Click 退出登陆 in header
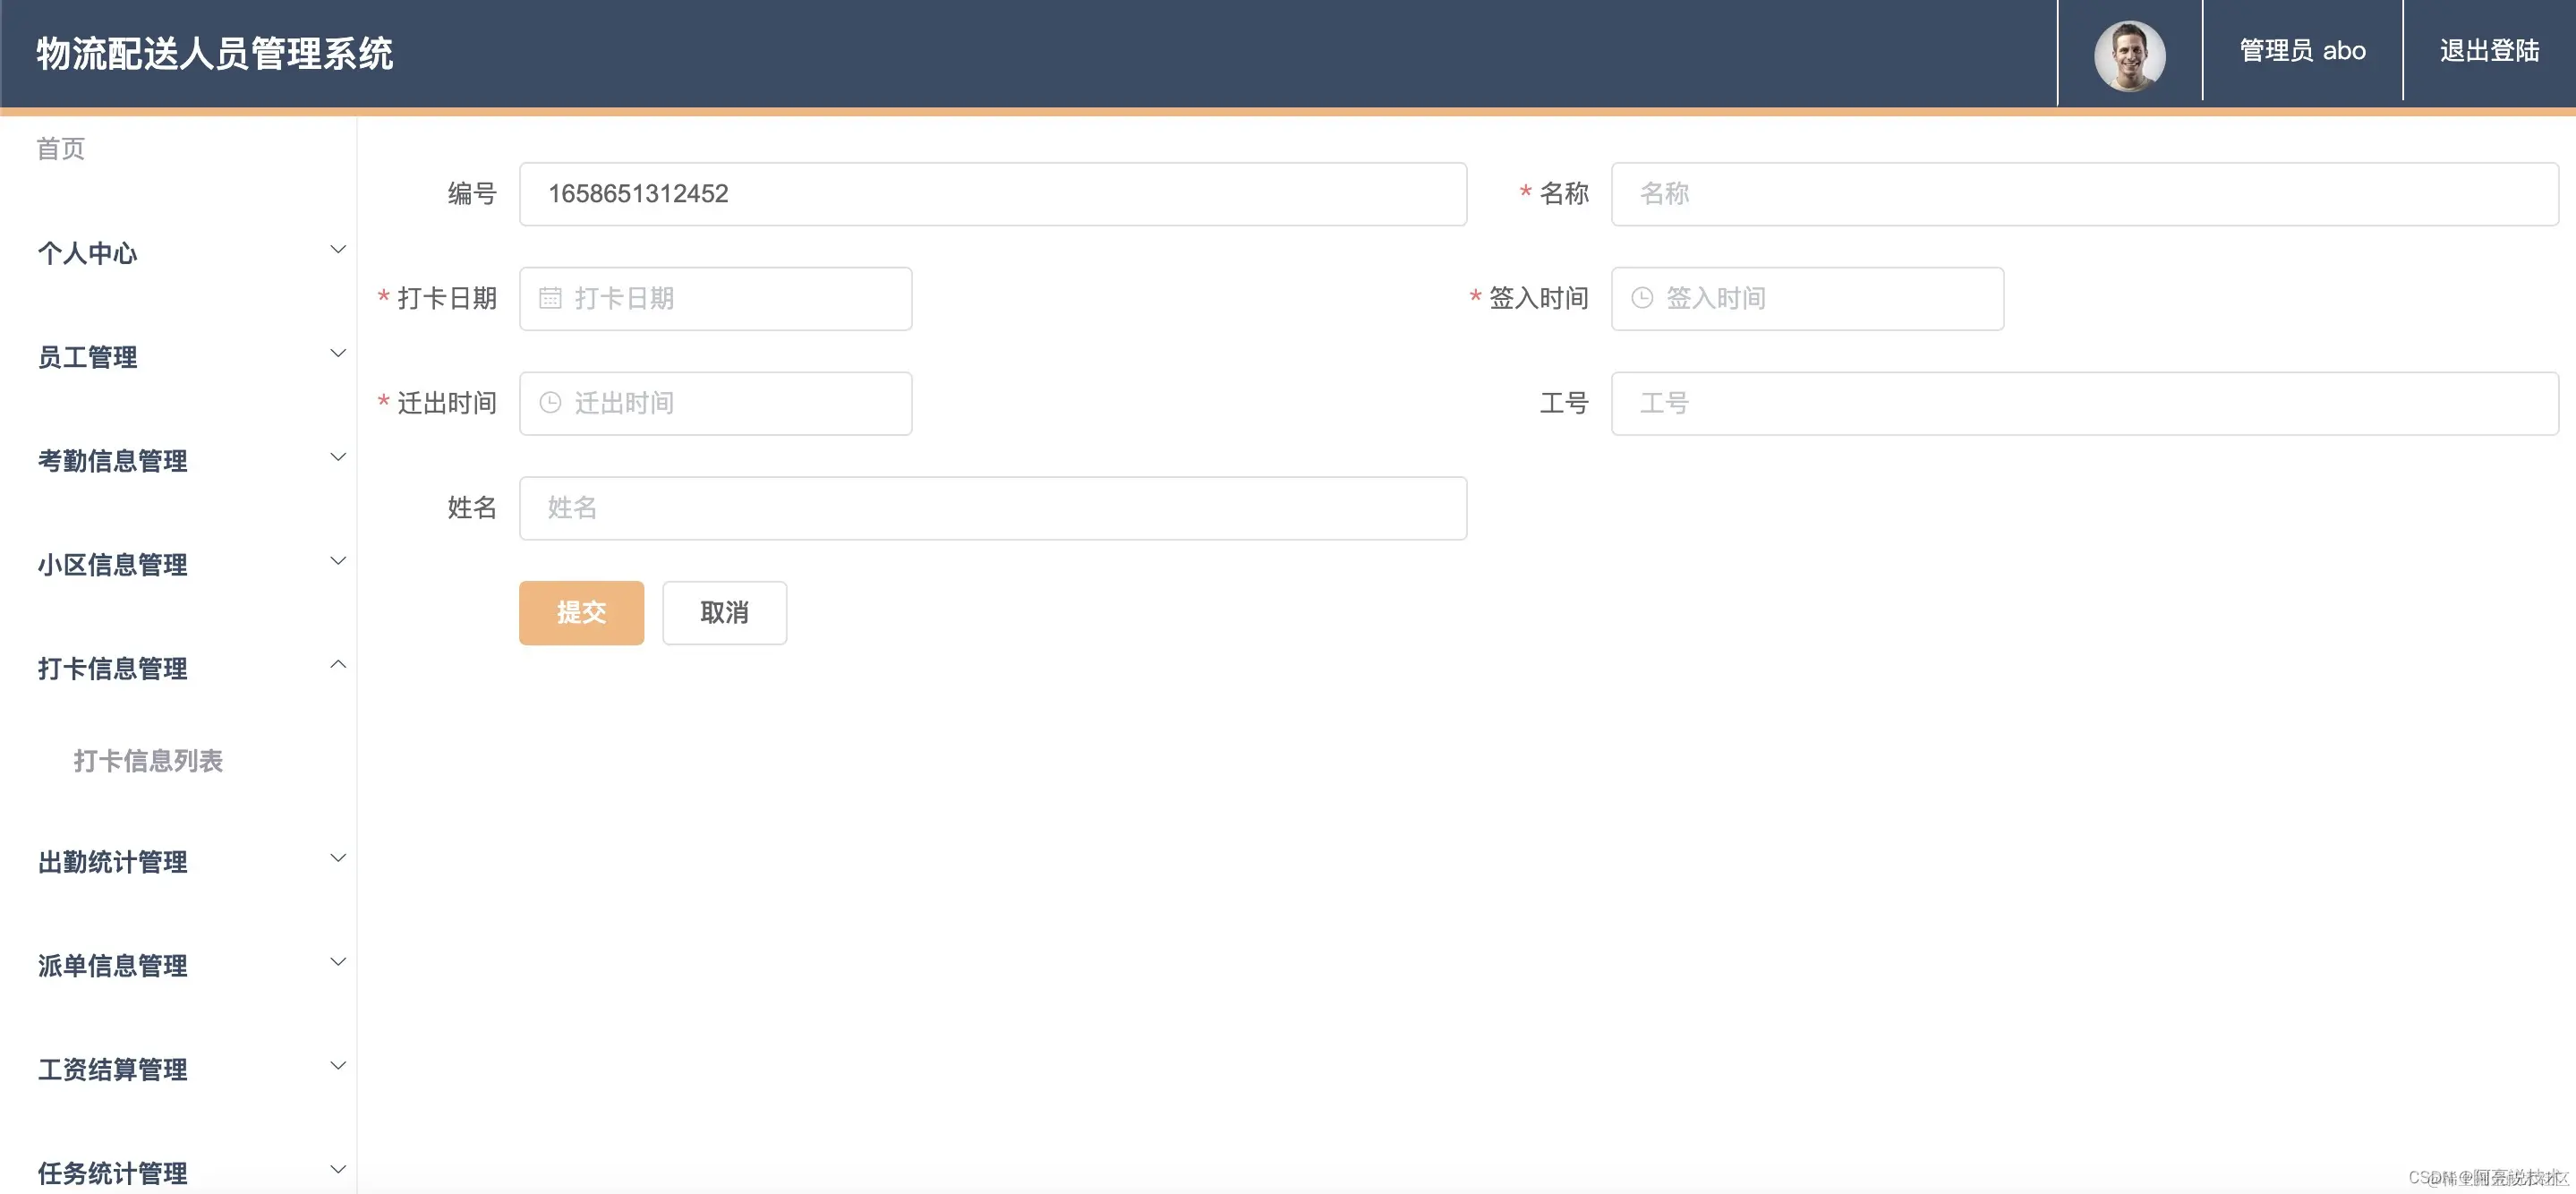Image resolution: width=2576 pixels, height=1194 pixels. point(2489,51)
